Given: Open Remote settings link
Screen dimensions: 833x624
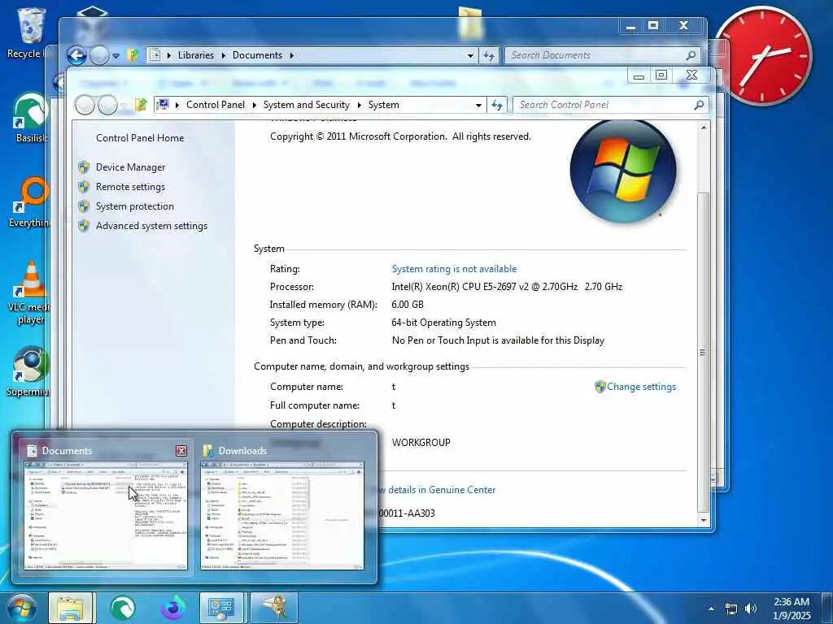Looking at the screenshot, I should [130, 187].
